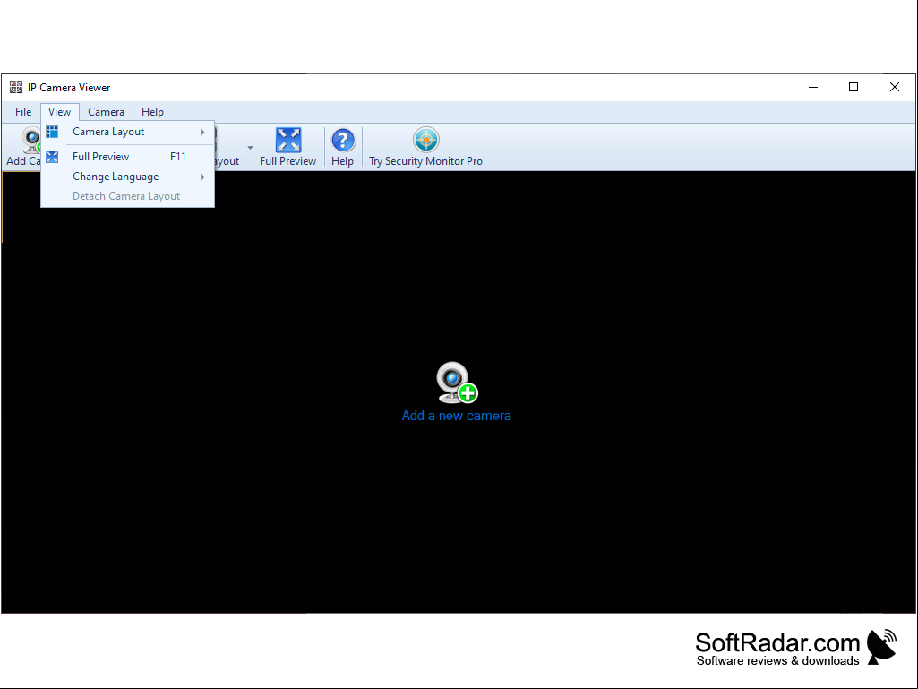
Task: Click the webcam icon in the black preview area
Action: [457, 383]
